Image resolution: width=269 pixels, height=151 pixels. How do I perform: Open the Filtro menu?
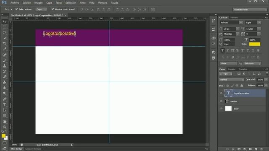(x=82, y=3)
